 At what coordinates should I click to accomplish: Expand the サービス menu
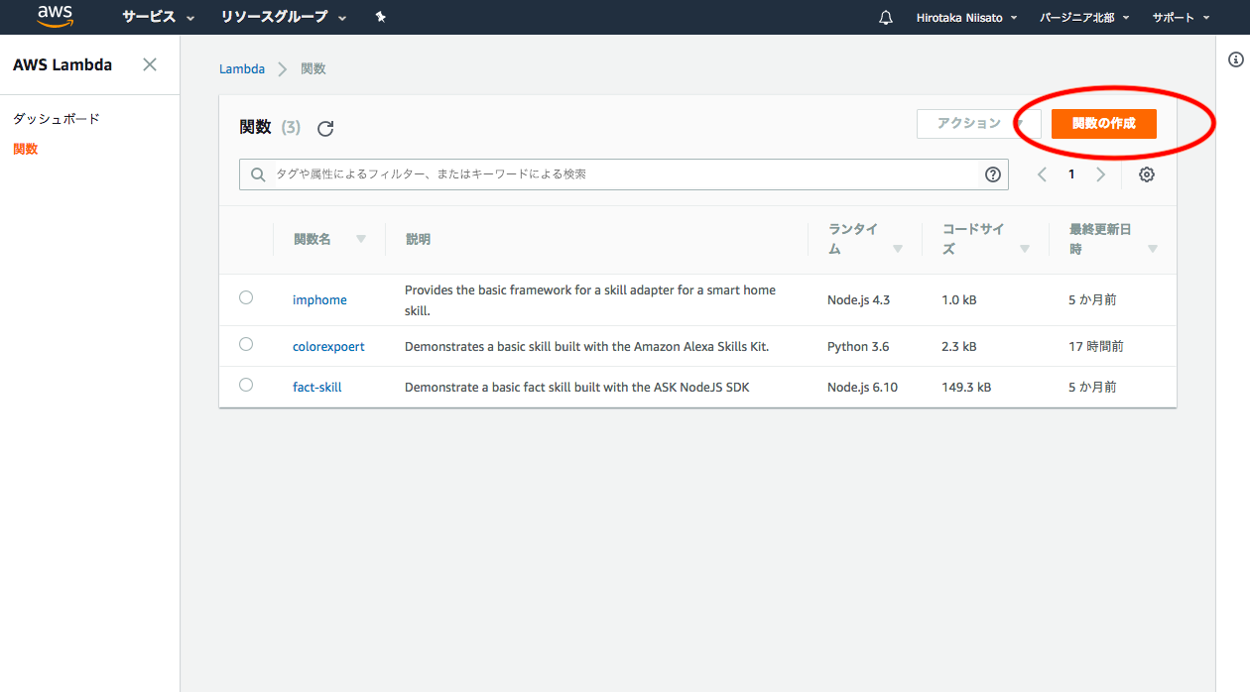(159, 17)
